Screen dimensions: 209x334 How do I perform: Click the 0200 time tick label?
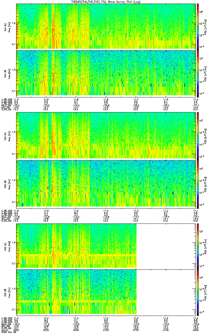195,330
